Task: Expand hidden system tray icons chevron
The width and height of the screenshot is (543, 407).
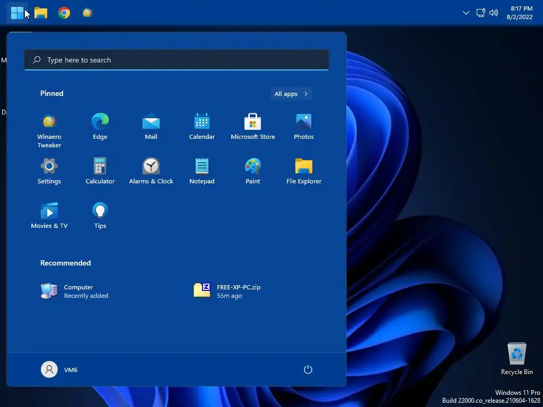Action: click(466, 13)
